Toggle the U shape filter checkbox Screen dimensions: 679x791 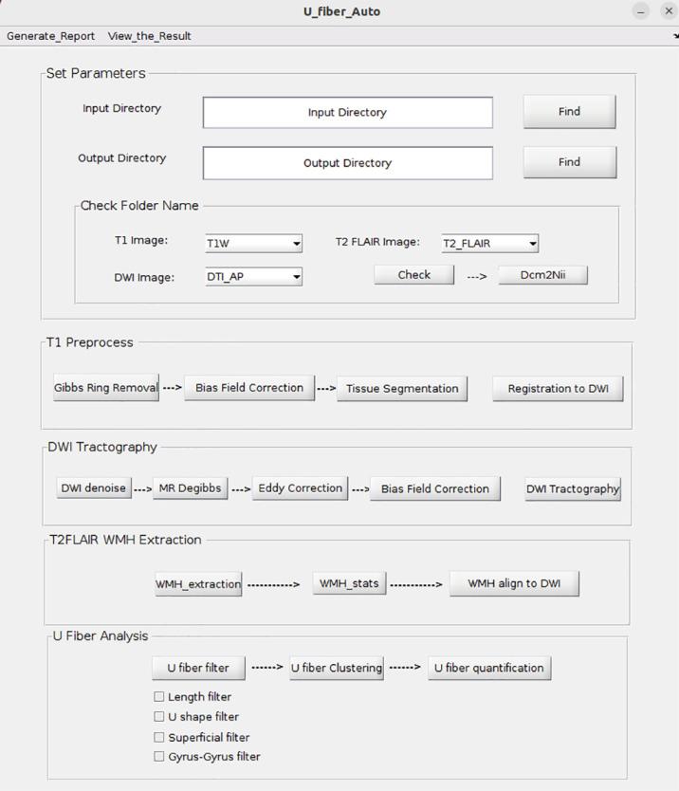pos(159,717)
